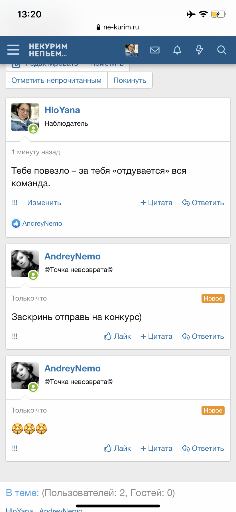
Task: Tap AndreyNemo's avatar on the second post
Action: pyautogui.click(x=25, y=263)
